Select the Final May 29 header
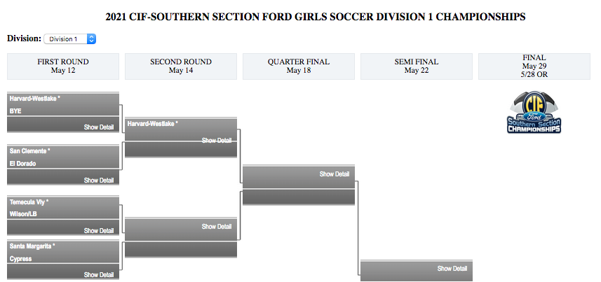The width and height of the screenshot is (601, 282). point(534,66)
